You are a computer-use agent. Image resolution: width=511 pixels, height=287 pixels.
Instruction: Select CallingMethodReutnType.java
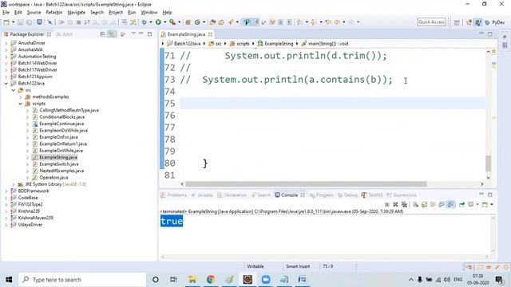[69, 110]
